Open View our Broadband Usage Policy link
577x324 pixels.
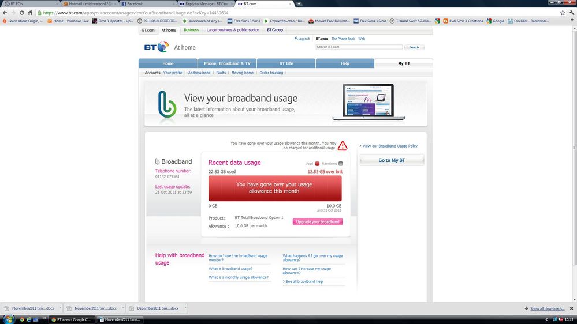pos(390,146)
